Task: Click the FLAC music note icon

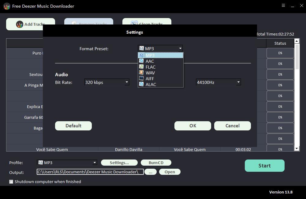Action: tap(141, 67)
